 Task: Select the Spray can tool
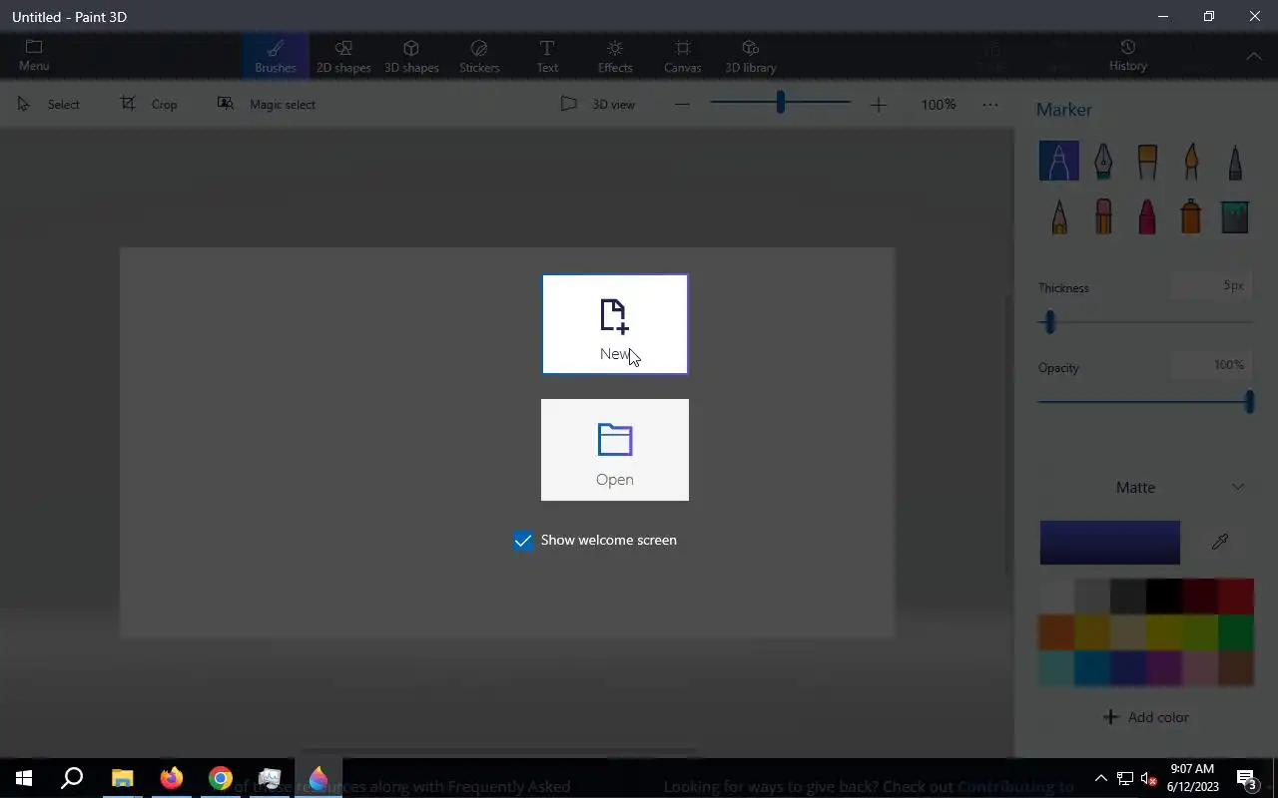click(x=1191, y=215)
